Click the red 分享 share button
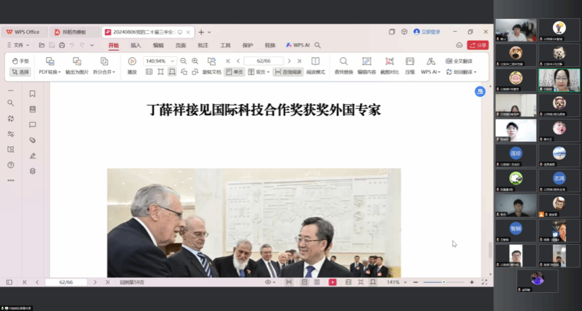This screenshot has width=582, height=311. 477,45
